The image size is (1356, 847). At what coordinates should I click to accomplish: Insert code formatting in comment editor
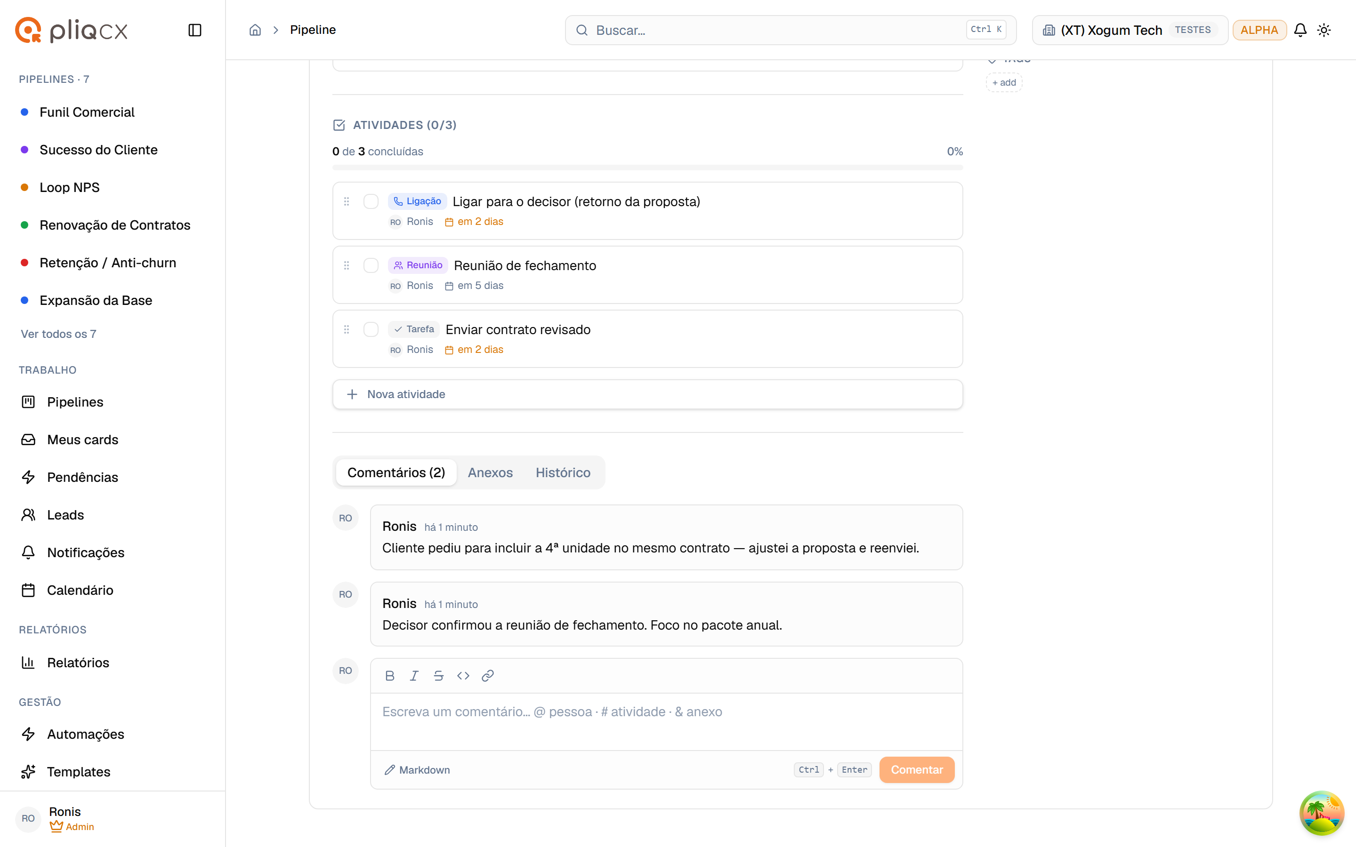[x=463, y=676]
